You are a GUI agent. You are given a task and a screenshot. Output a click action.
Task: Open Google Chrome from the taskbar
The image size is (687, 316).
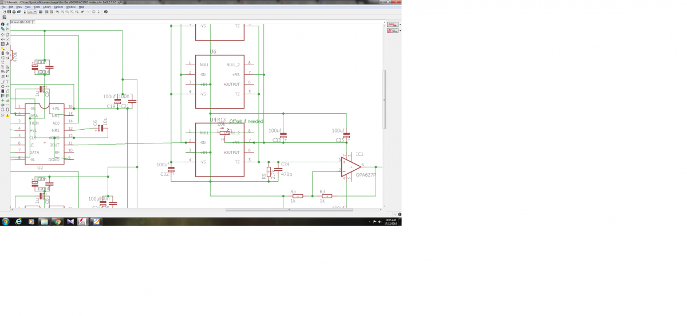[57, 221]
